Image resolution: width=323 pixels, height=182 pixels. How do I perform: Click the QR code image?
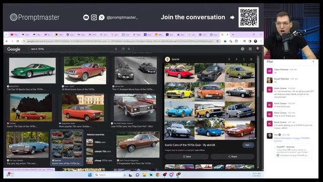249,17
